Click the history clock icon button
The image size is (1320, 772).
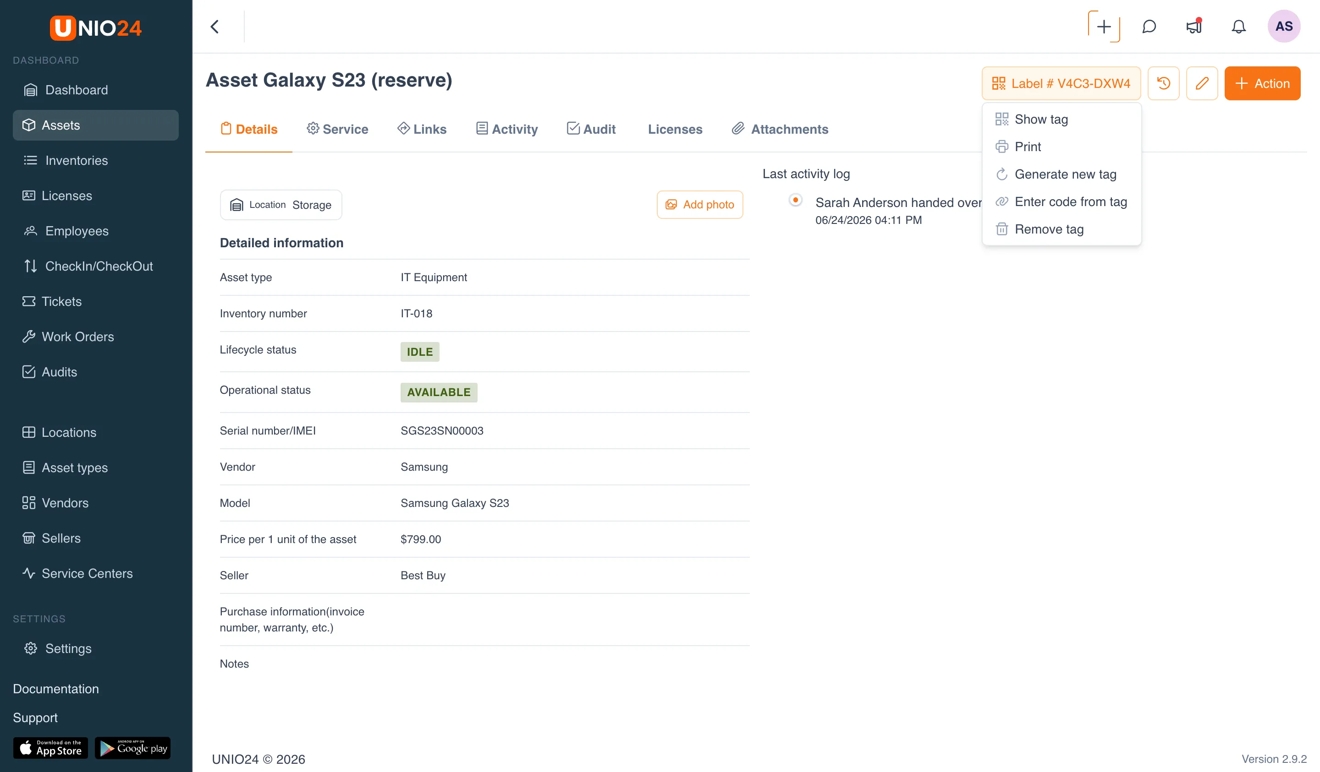point(1163,83)
